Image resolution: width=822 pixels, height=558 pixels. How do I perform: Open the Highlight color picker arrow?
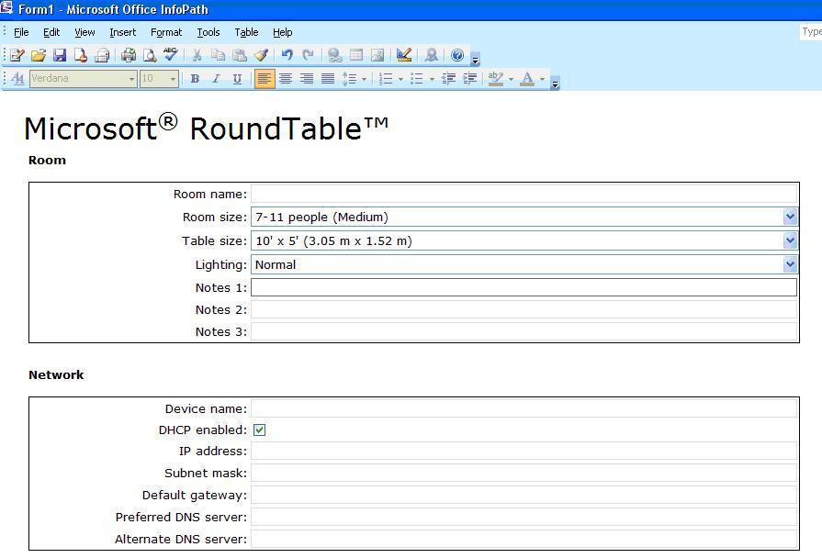(512, 79)
